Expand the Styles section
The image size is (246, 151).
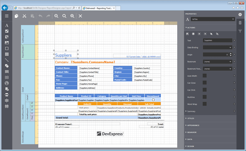(x=191, y=118)
